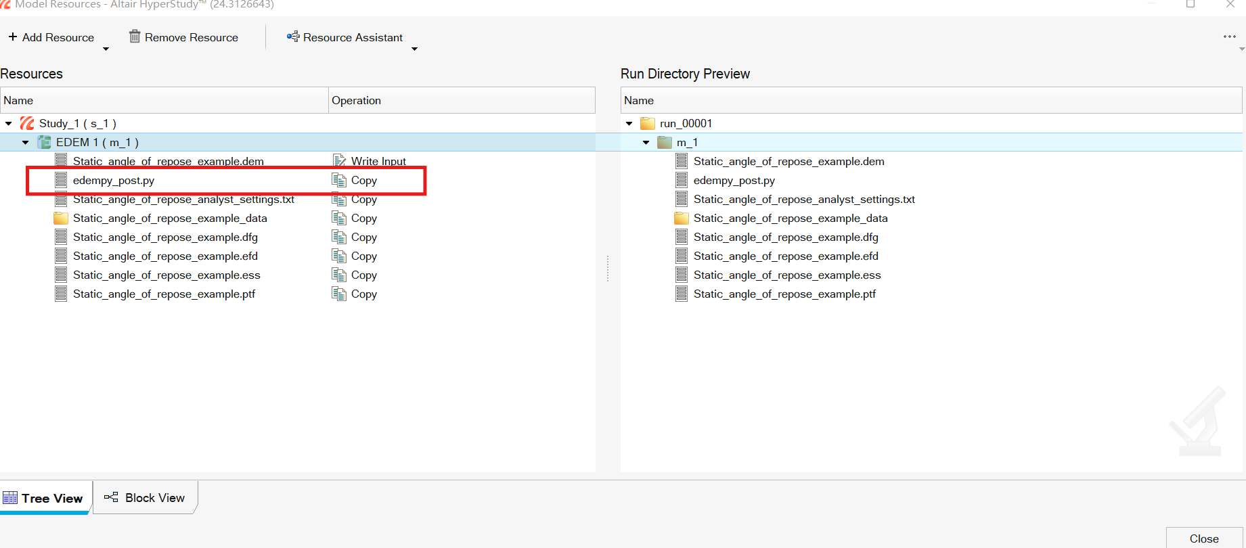Click the Close button

[1204, 539]
